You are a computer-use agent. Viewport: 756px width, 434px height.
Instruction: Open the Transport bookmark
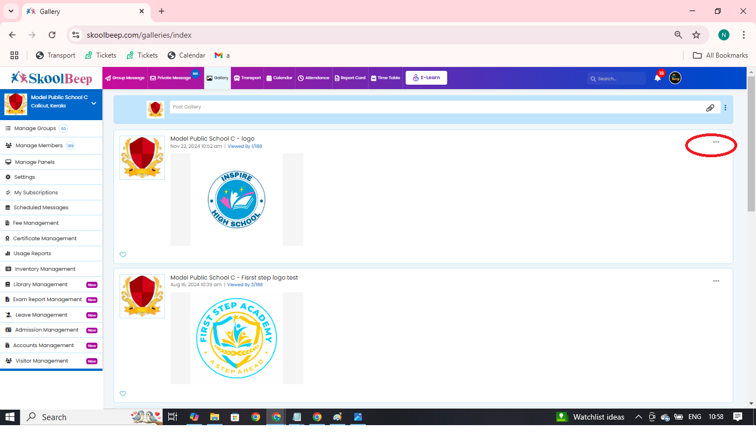tap(55, 55)
